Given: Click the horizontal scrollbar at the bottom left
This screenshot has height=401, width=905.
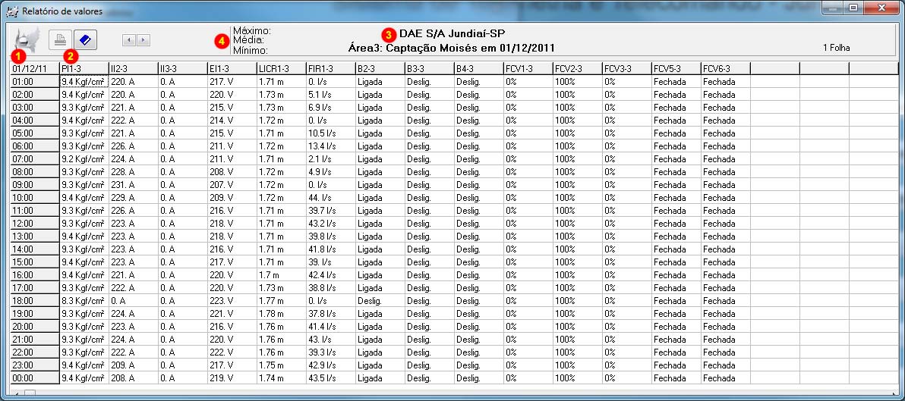Looking at the screenshot, I should pos(30,394).
